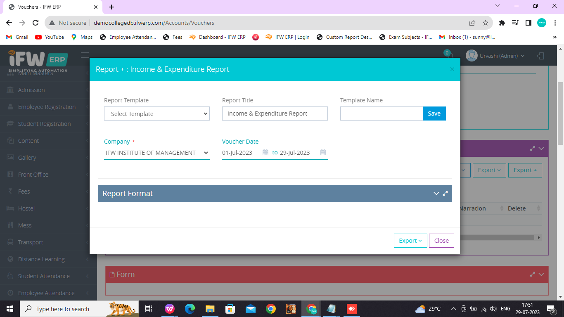This screenshot has width=564, height=317.
Task: Open the Windows Start menu
Action: click(9, 309)
